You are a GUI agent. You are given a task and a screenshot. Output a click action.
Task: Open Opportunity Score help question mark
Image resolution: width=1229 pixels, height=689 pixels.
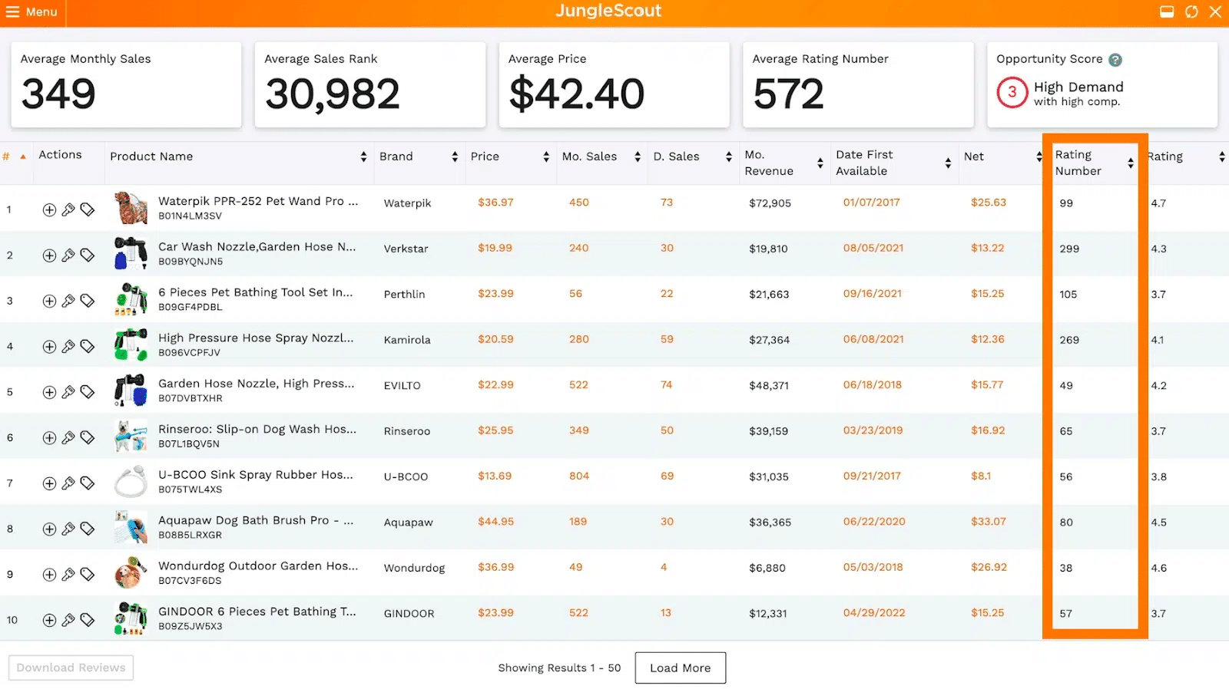pyautogui.click(x=1115, y=60)
